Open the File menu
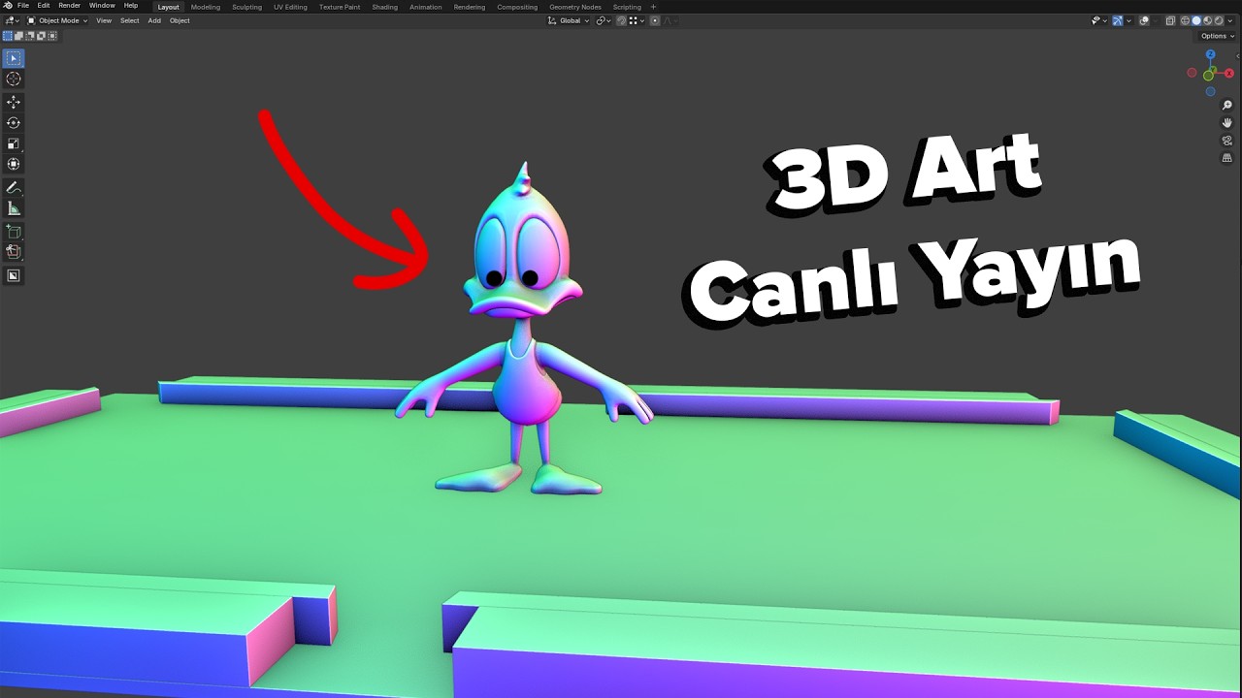 click(x=23, y=6)
